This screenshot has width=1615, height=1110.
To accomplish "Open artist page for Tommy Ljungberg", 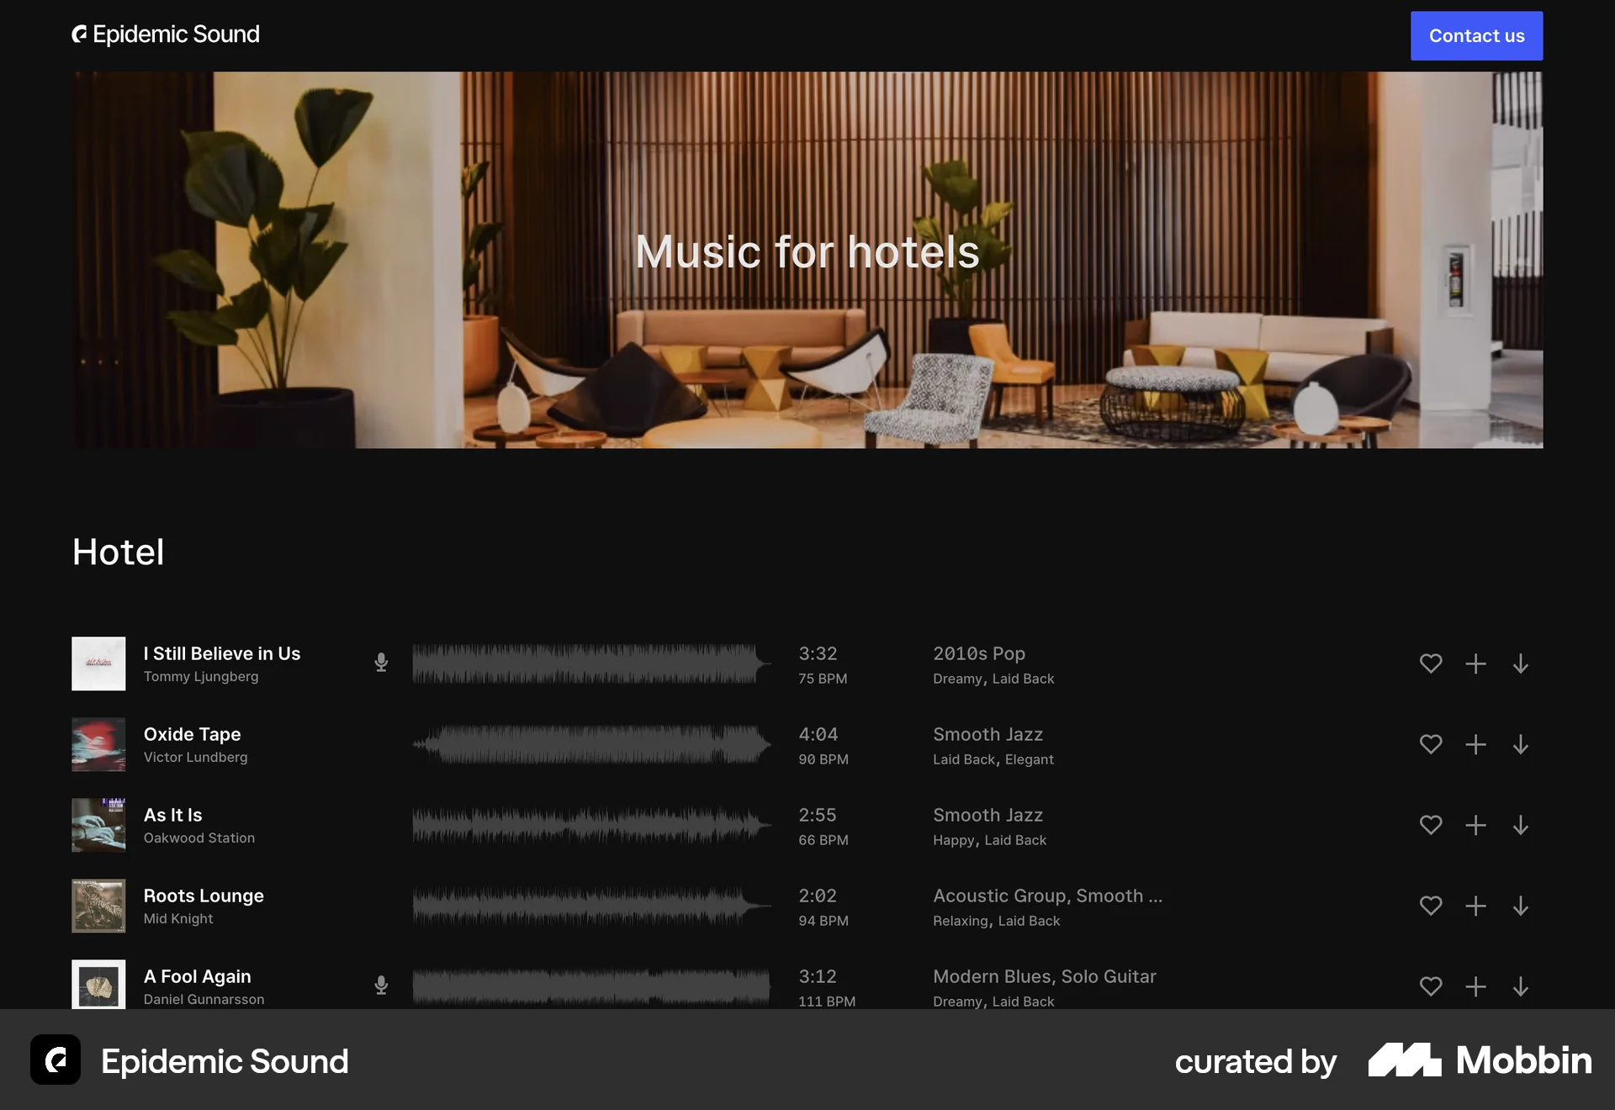I will click(201, 676).
